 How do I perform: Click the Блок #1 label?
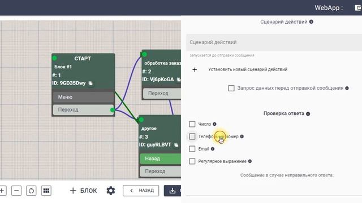[x=63, y=67]
